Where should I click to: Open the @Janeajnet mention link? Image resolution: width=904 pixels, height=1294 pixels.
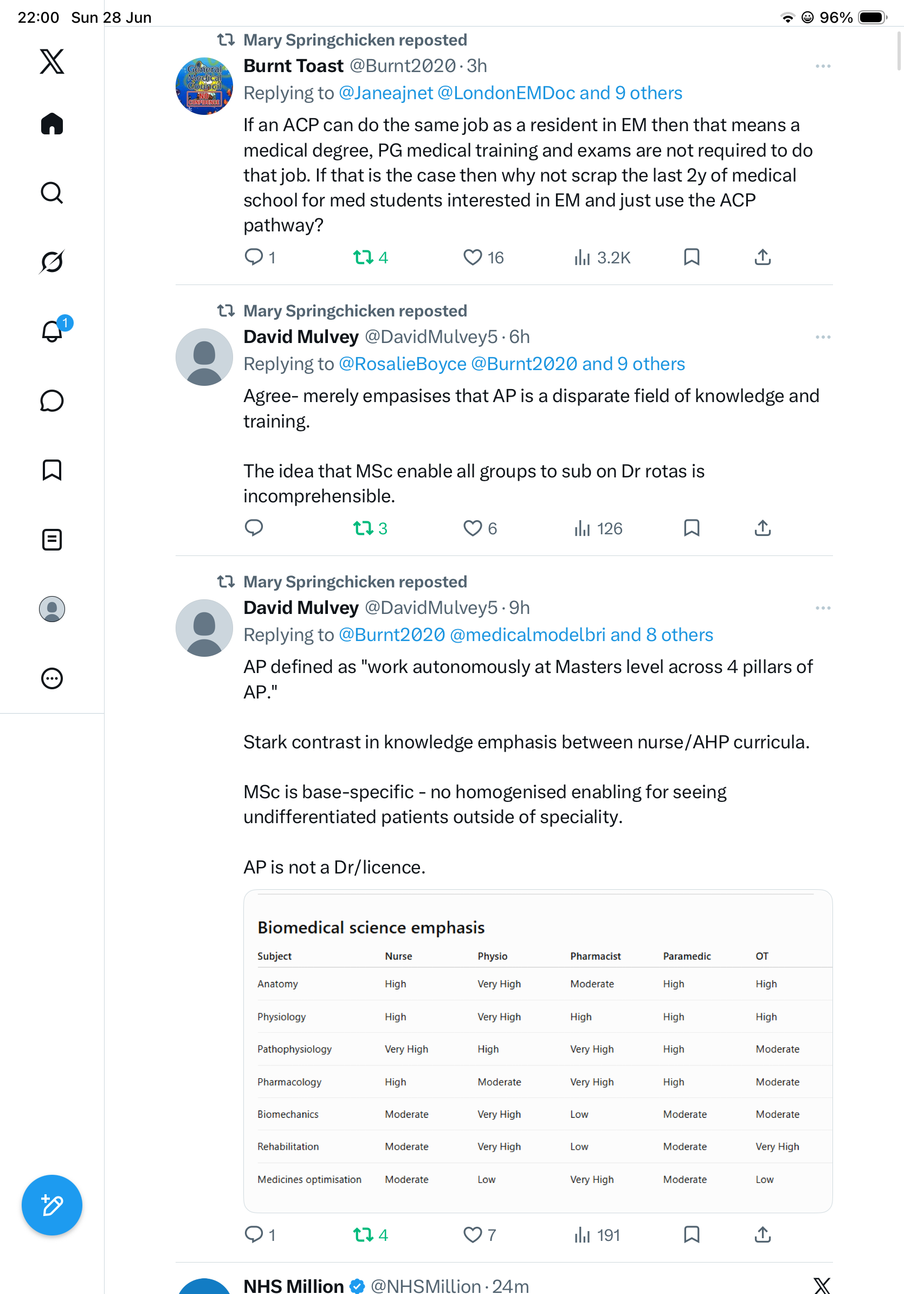pos(386,93)
